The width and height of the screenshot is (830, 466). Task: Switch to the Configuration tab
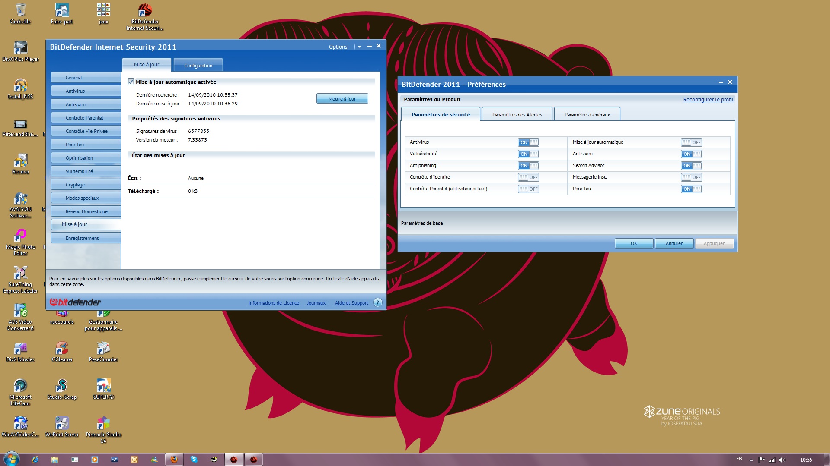tap(198, 65)
